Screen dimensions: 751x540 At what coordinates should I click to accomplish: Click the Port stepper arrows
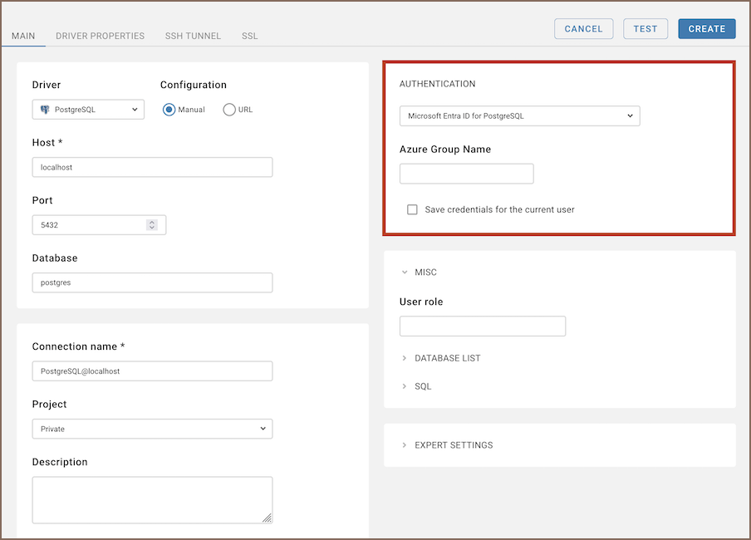pos(151,225)
